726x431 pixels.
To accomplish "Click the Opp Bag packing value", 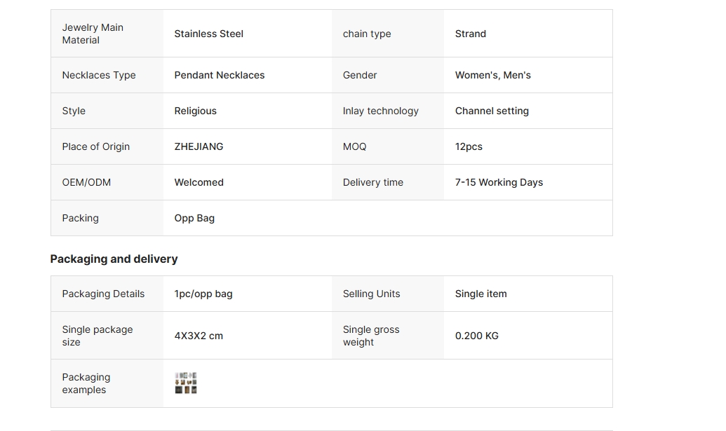I will (x=194, y=218).
